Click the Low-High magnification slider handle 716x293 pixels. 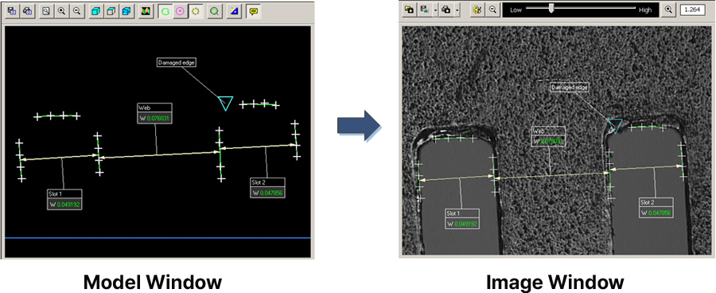(x=551, y=8)
